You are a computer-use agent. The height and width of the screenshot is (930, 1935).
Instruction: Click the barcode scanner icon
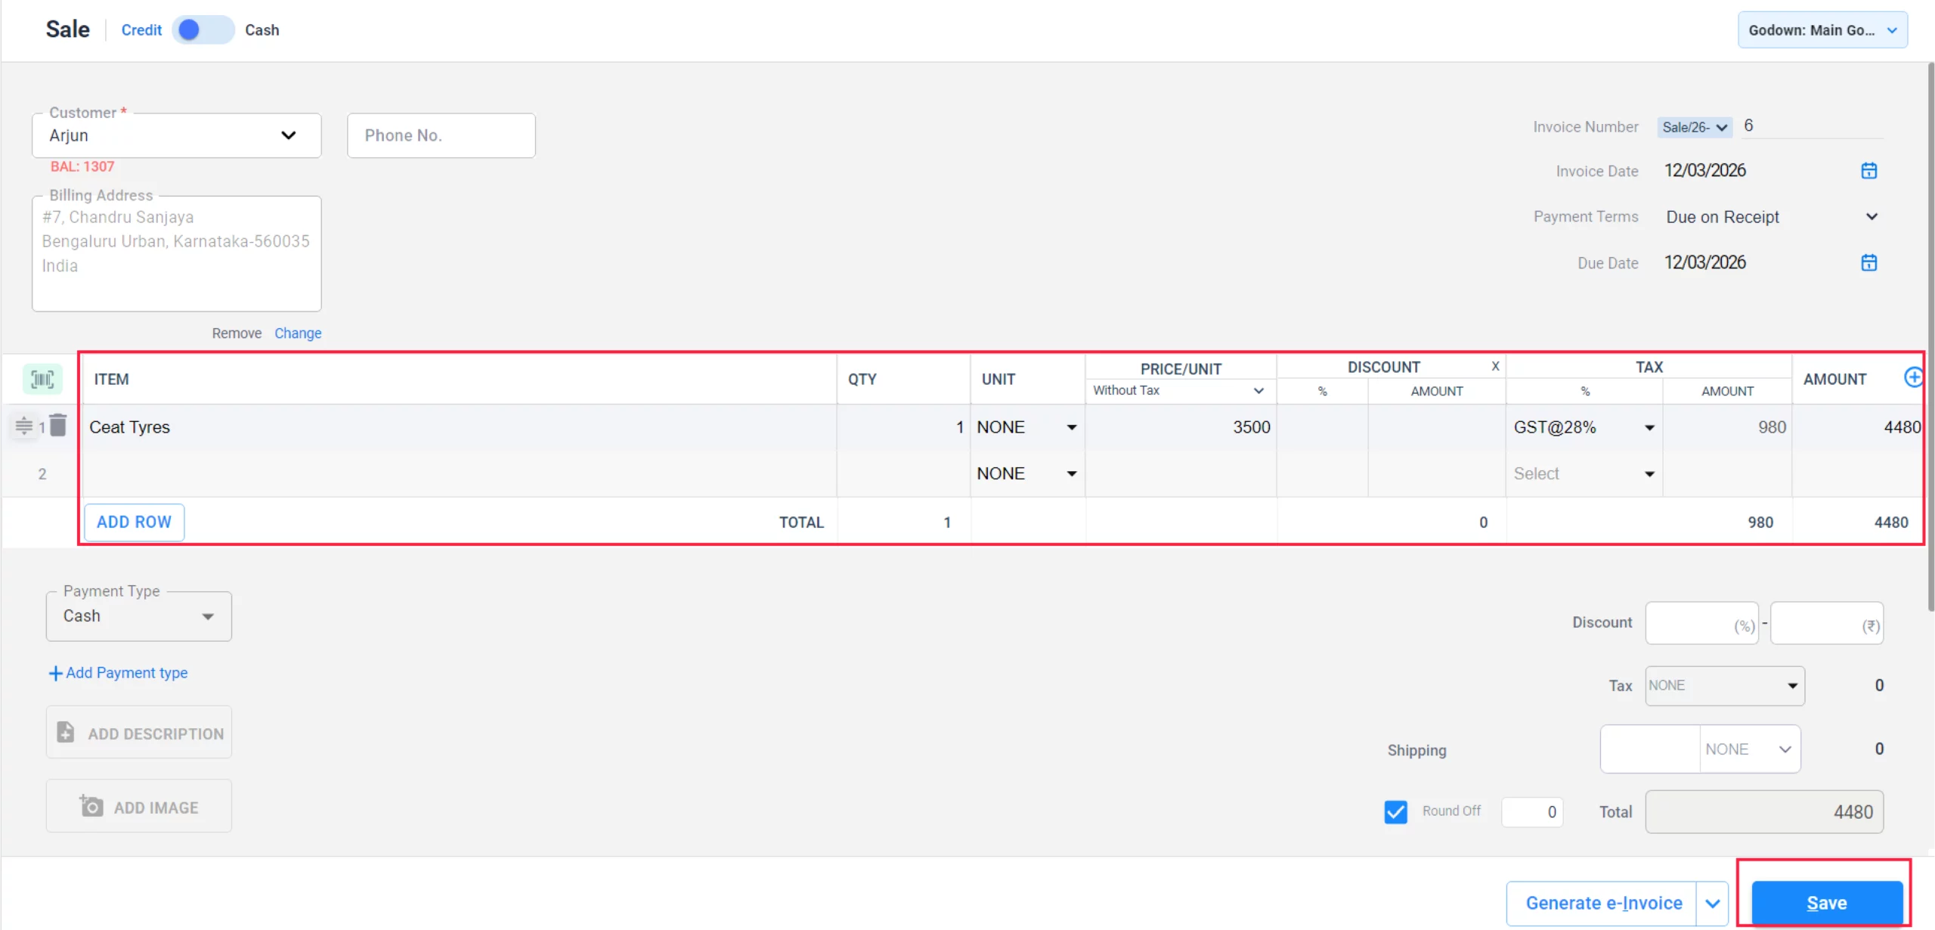[42, 379]
